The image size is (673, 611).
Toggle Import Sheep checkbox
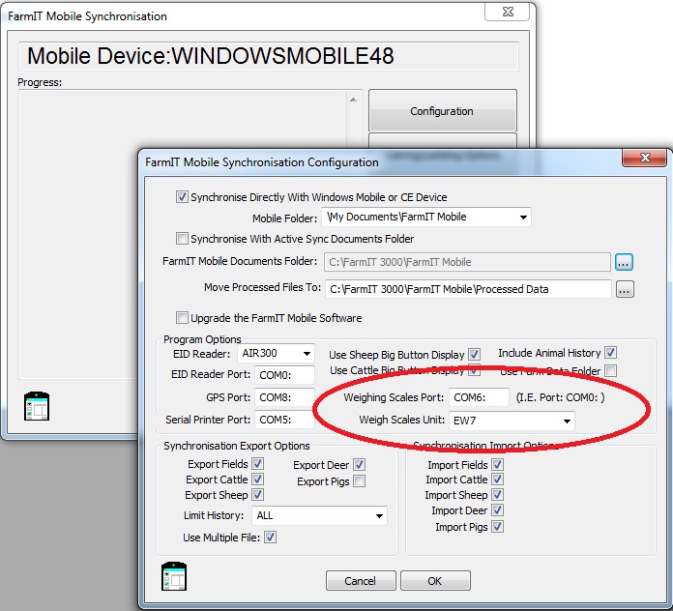[497, 495]
